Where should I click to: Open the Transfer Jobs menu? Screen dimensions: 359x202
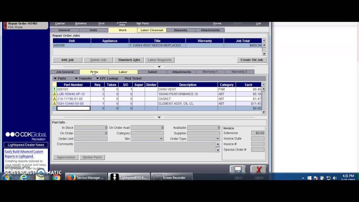tap(122, 24)
